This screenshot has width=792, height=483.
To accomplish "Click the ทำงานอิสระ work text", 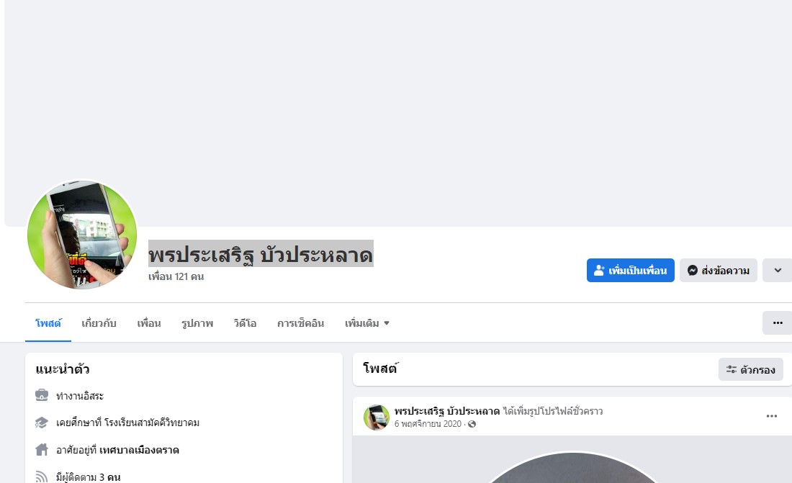I will [x=80, y=396].
